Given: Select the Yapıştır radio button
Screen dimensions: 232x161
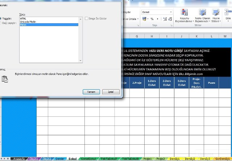Looking at the screenshot, I should 1,18.
